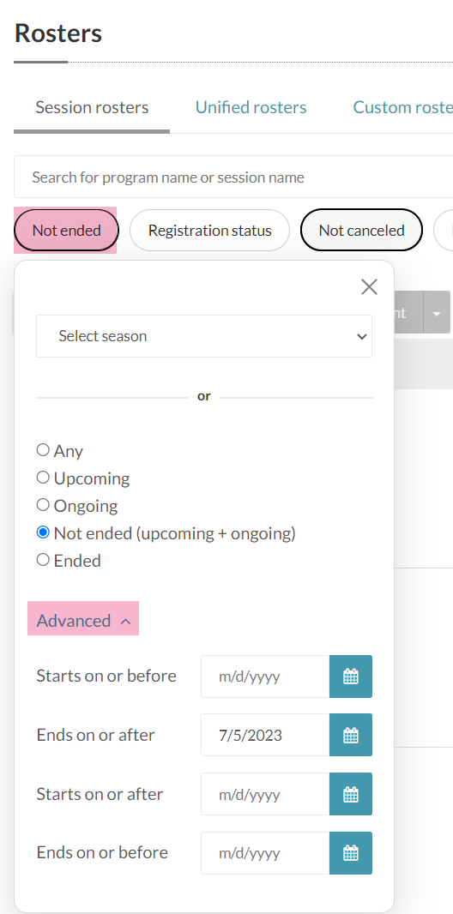Open calendar for Starts on or before
453x914 pixels.
(x=350, y=676)
